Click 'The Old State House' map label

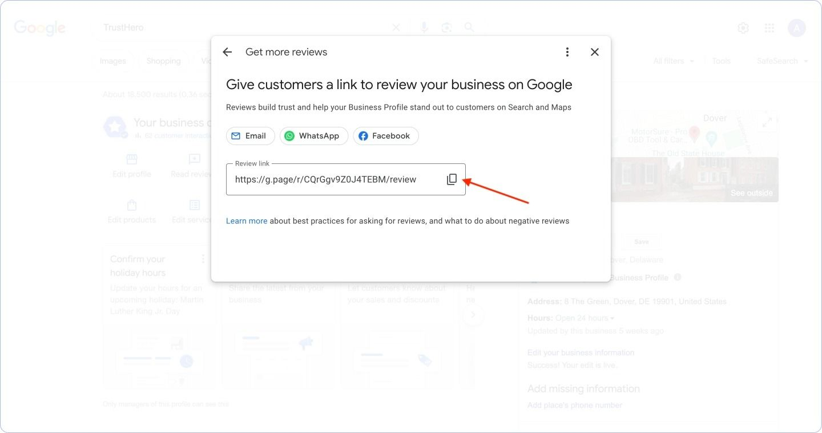point(688,153)
